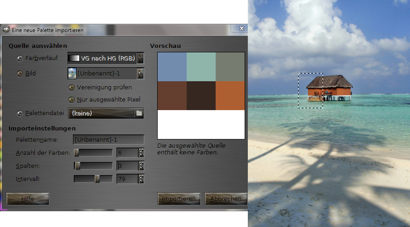Click the dark brown preview swatch
The height and width of the screenshot is (227, 410).
tap(201, 95)
